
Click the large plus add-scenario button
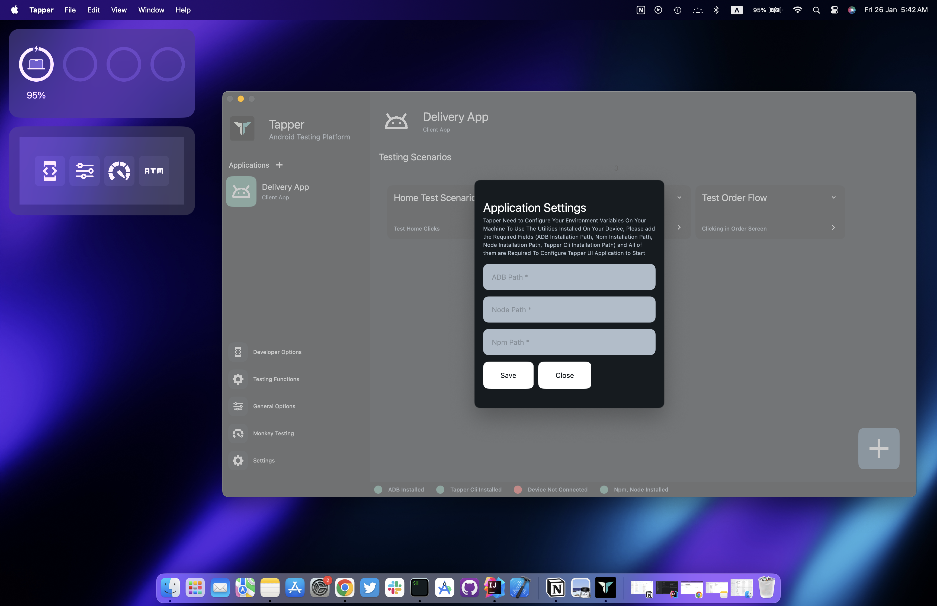coord(878,449)
